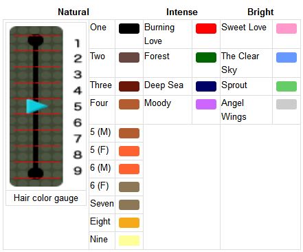Click the Intense column header
The image size is (303, 252).
click(x=182, y=12)
